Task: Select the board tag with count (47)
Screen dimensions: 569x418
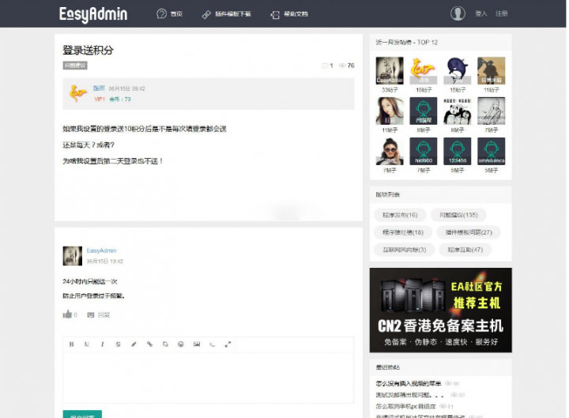Action: pyautogui.click(x=465, y=250)
